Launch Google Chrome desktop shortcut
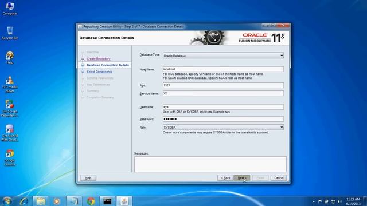The width and height of the screenshot is (367, 206). [x=10, y=158]
